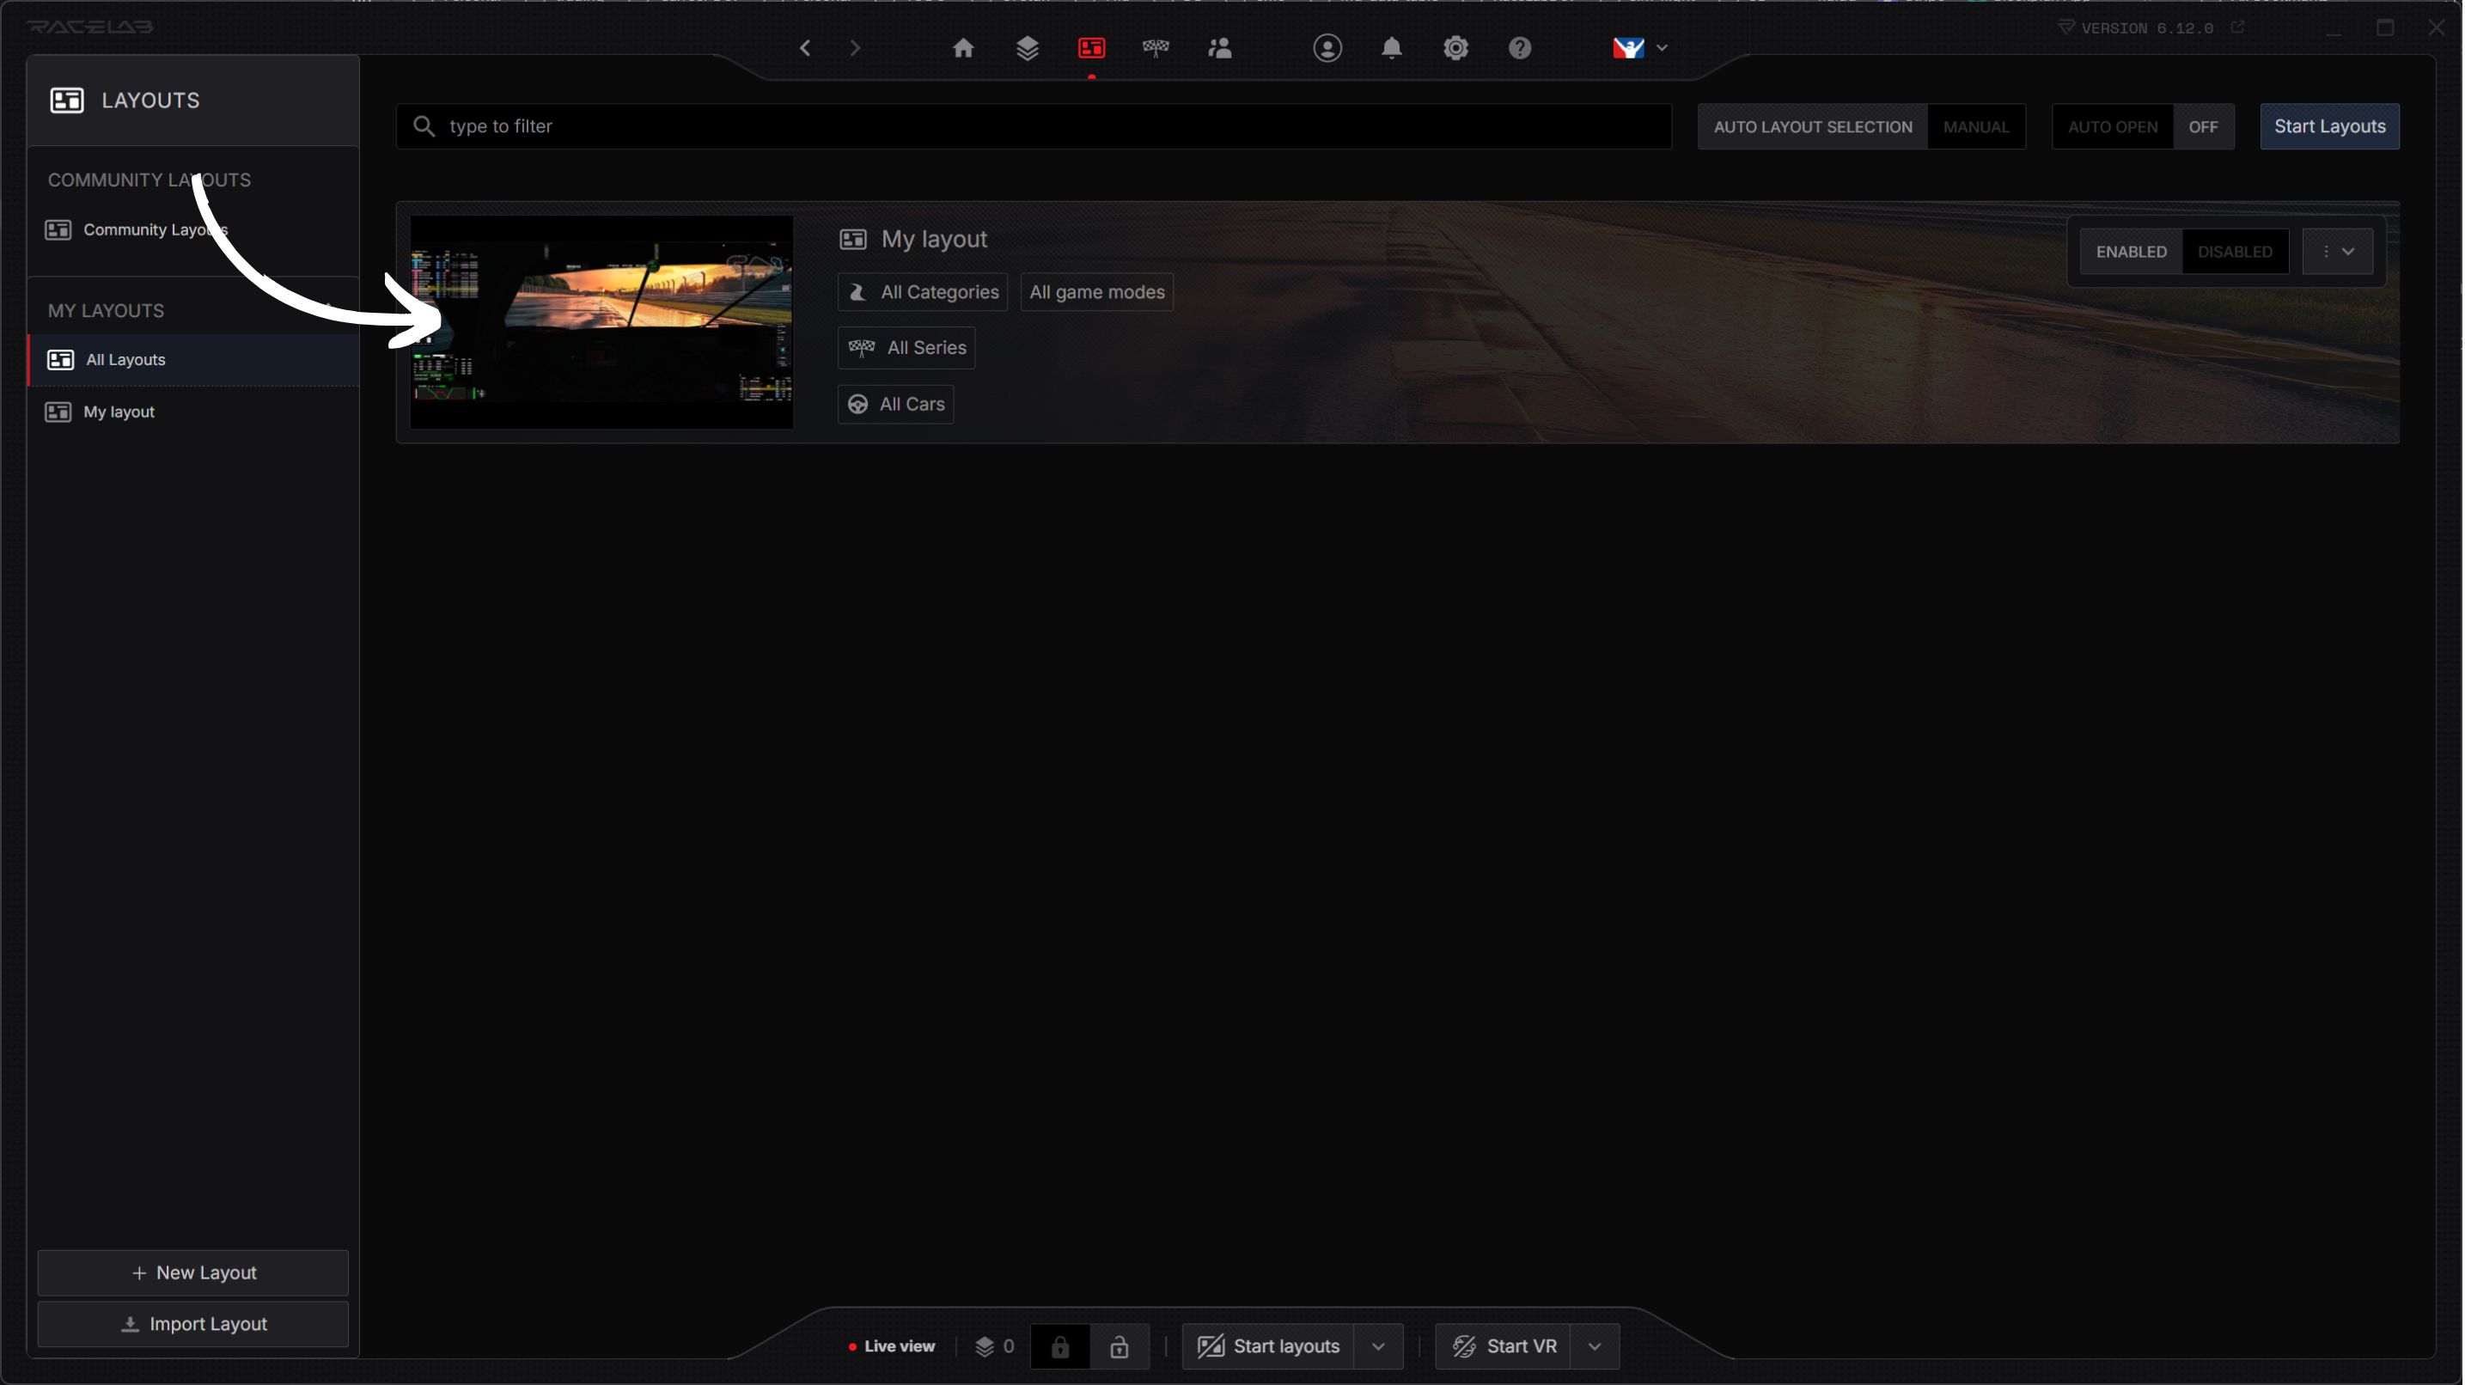The height and width of the screenshot is (1385, 2465).
Task: Expand the Start layouts dropdown arrow
Action: tap(1377, 1346)
